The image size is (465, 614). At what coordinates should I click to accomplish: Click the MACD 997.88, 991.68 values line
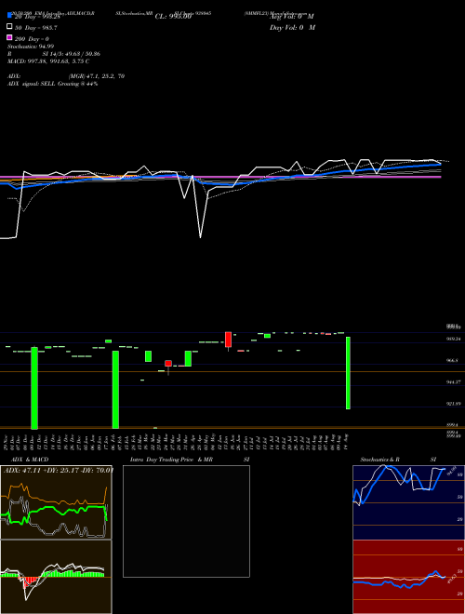pos(48,61)
